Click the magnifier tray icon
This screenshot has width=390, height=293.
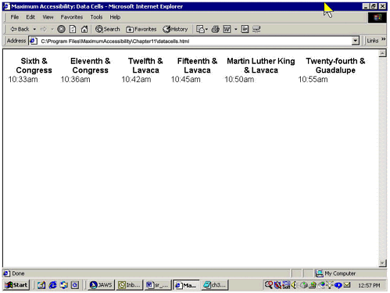[x=269, y=285]
